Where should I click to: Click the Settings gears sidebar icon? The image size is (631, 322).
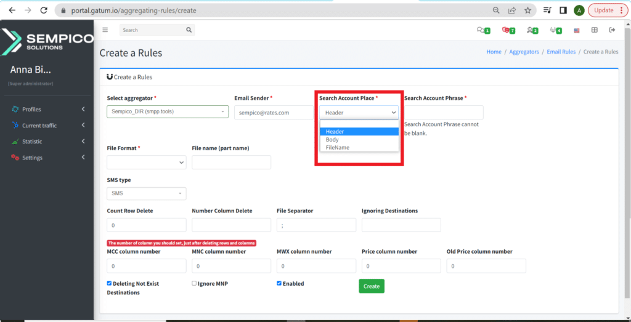point(15,158)
